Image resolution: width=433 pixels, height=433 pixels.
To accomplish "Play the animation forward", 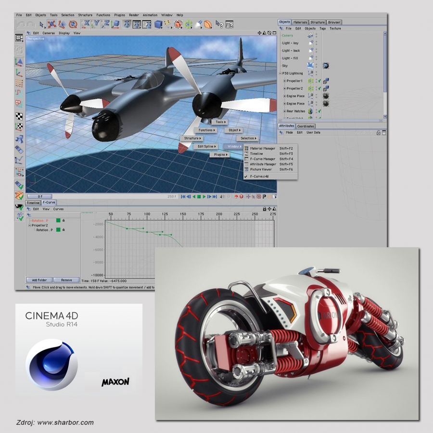I will (204, 197).
